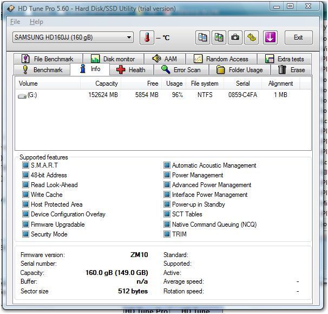Click the camera save screenshot icon
328x314 pixels.
pos(235,37)
